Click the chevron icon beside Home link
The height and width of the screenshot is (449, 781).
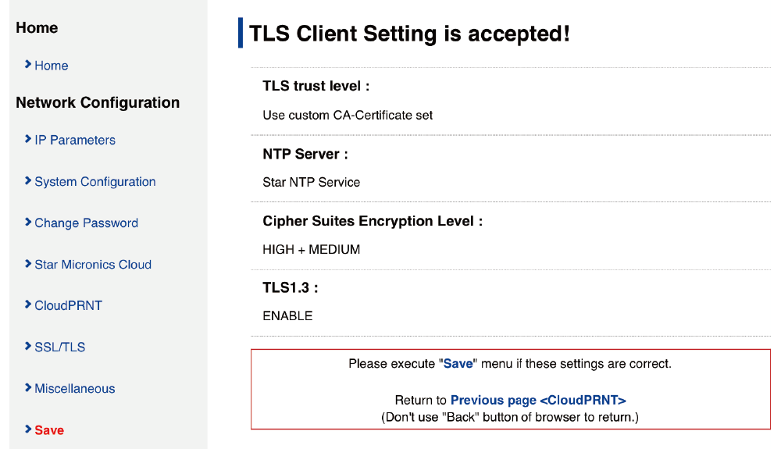click(x=28, y=65)
